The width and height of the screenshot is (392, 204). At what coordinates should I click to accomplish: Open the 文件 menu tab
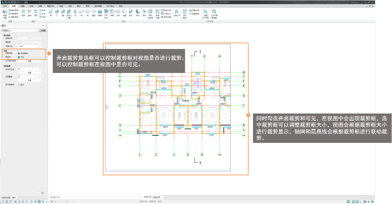[5, 6]
